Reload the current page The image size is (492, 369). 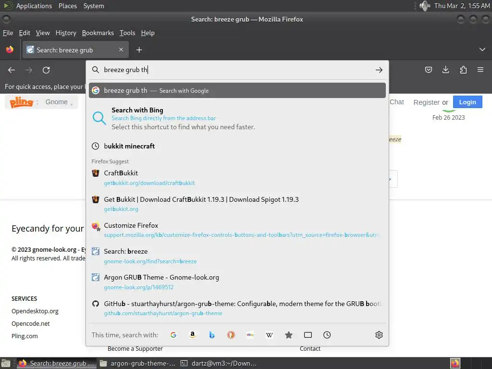coord(46,70)
